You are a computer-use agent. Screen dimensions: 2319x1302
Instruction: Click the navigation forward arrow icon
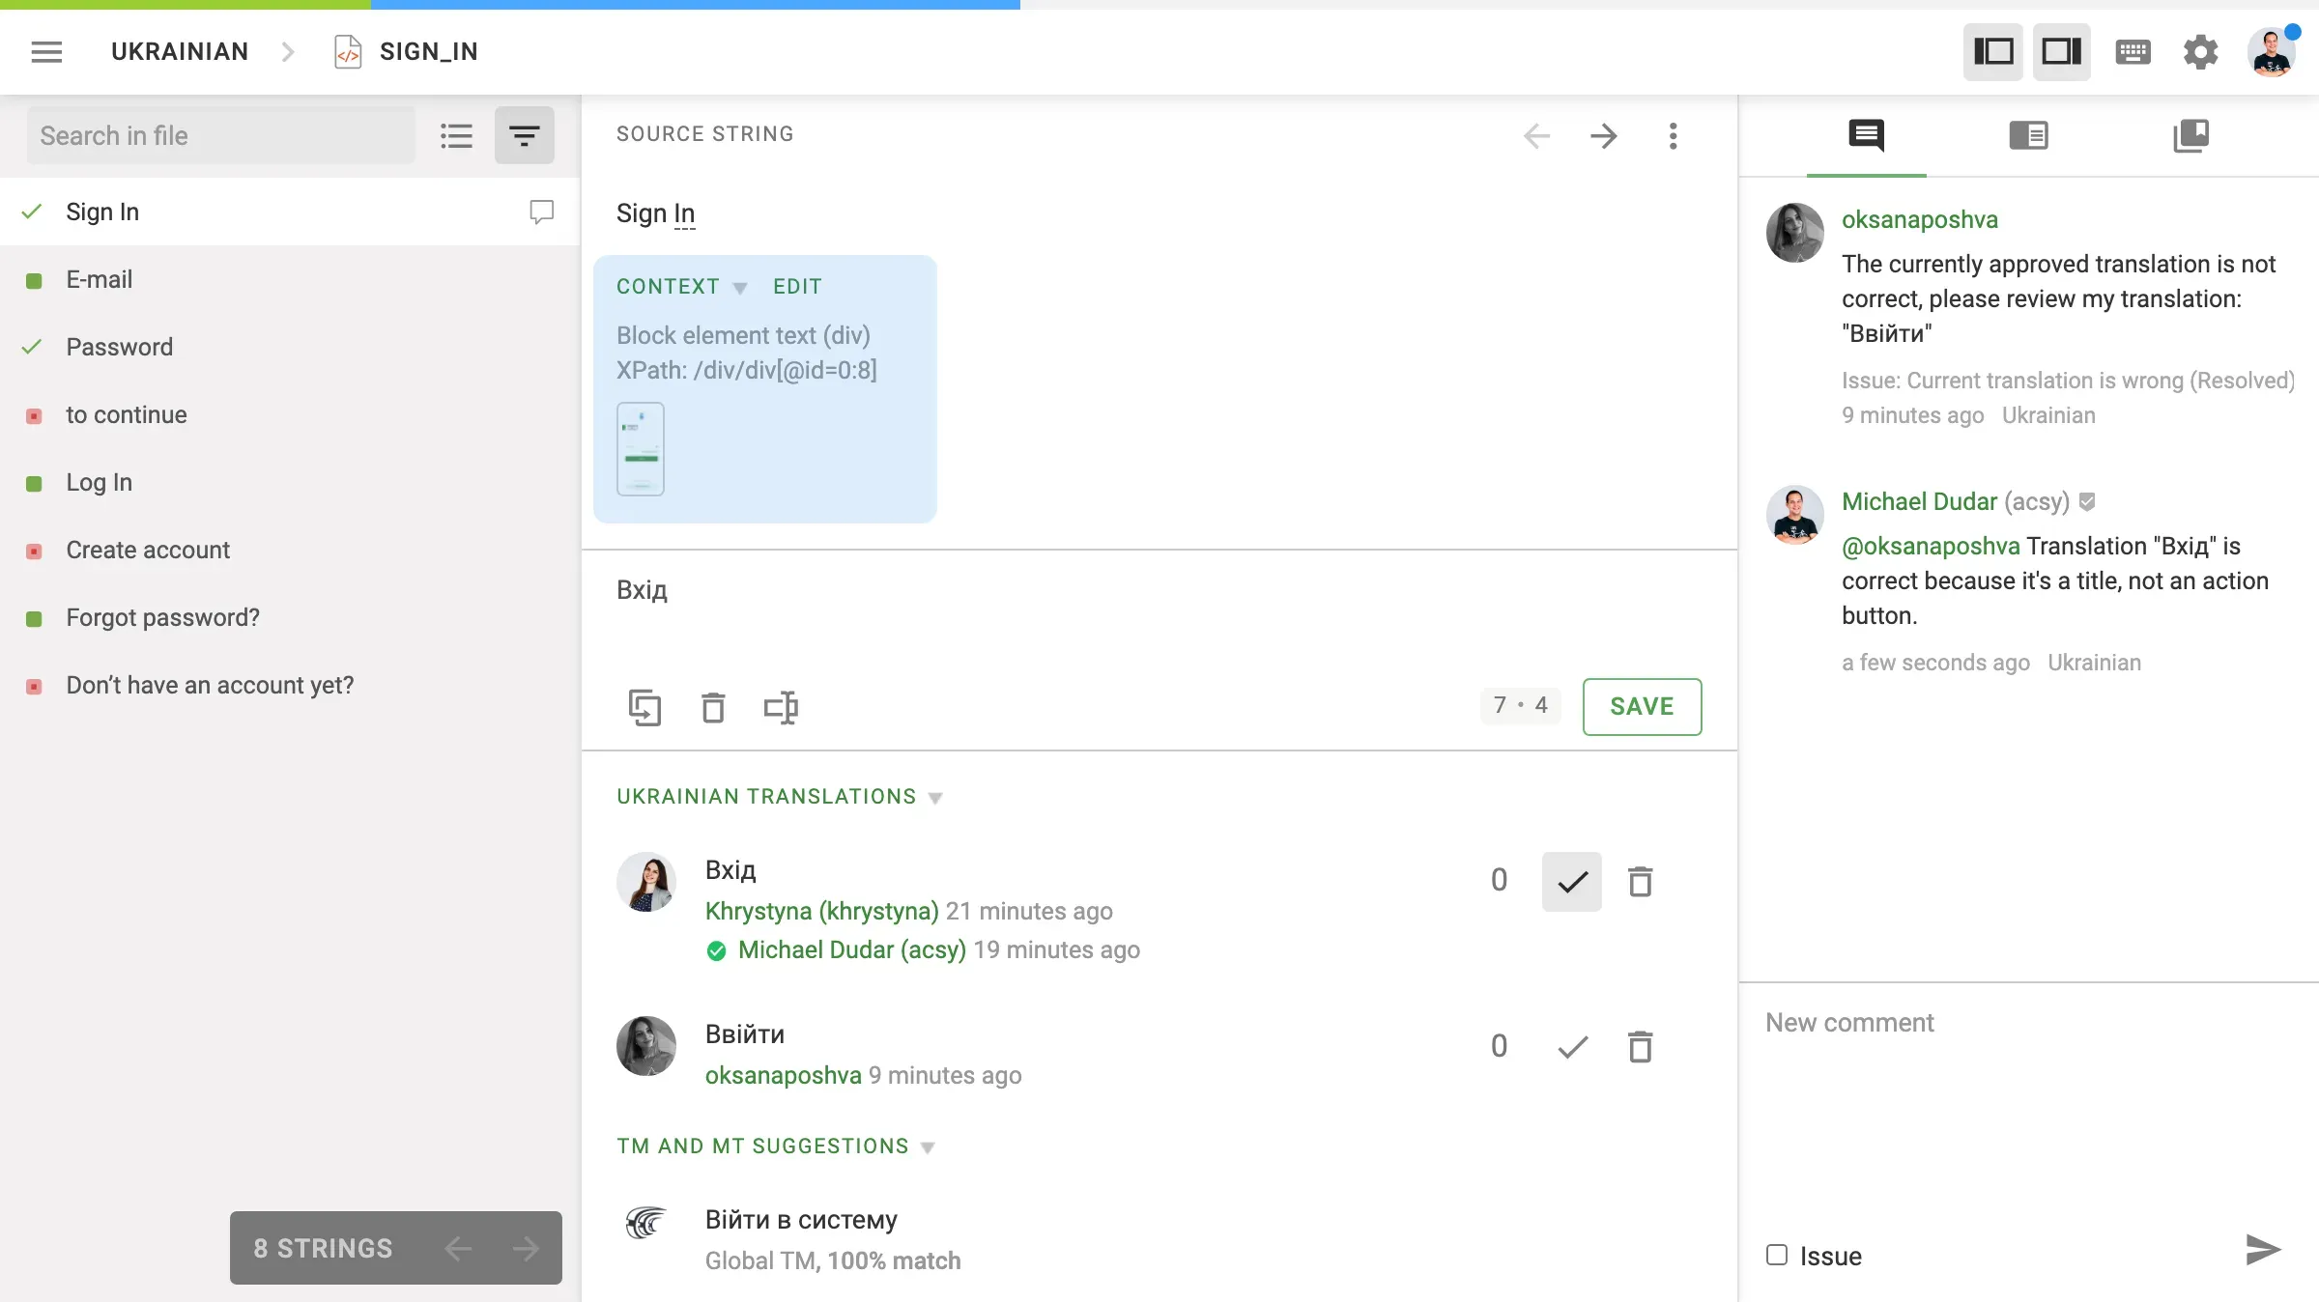tap(1604, 135)
